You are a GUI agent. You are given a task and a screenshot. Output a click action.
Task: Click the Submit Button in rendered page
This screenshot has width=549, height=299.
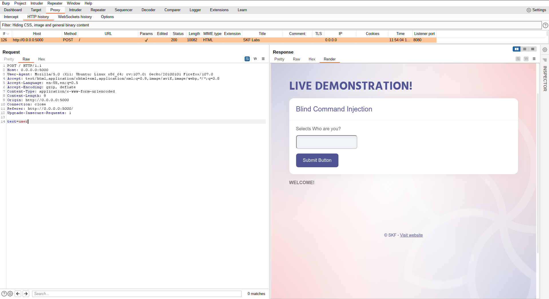tap(317, 160)
